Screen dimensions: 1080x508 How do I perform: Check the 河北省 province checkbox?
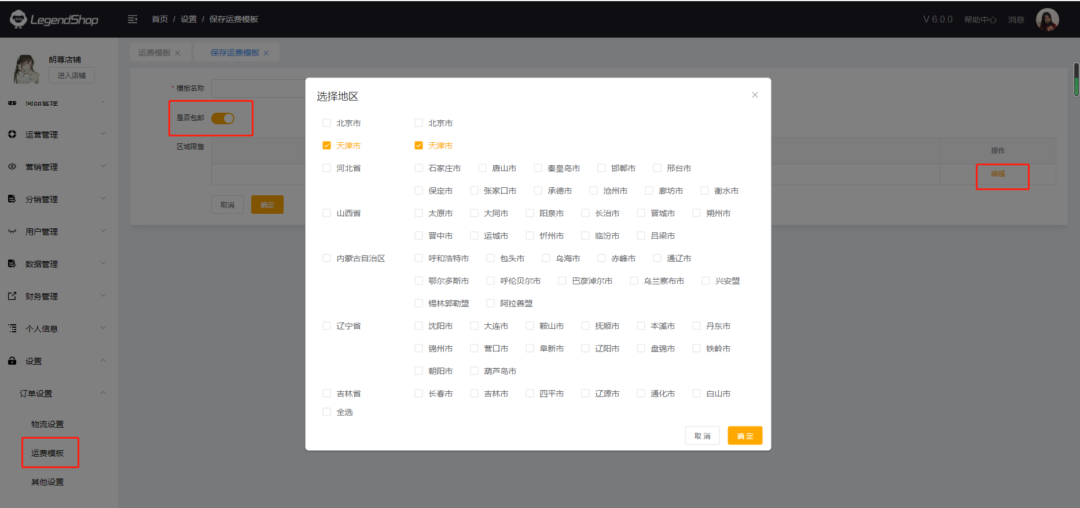point(326,168)
